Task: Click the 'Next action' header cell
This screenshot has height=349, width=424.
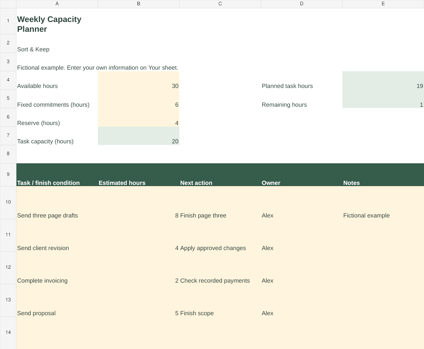Action: 220,175
